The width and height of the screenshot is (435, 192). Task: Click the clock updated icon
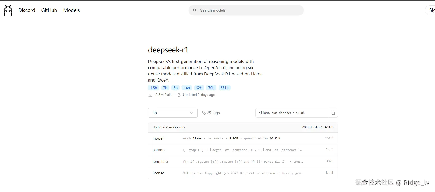tap(179, 95)
